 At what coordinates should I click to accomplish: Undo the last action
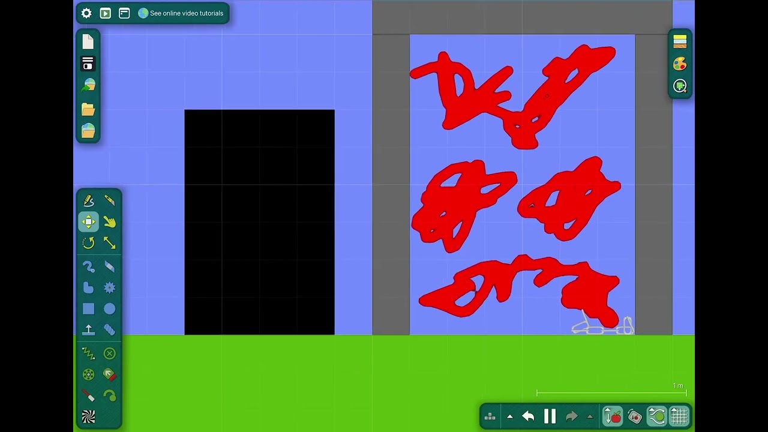tap(528, 416)
